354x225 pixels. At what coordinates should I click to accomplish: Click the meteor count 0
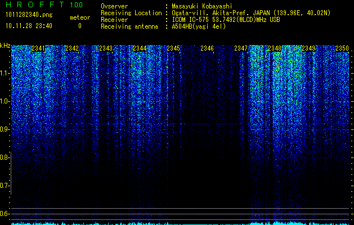pyautogui.click(x=80, y=26)
